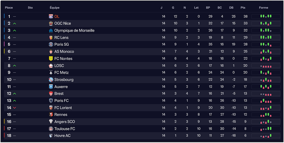The image size is (284, 143).
Task: Click Angers SCO's form indicator graph
Action: pos(266,122)
